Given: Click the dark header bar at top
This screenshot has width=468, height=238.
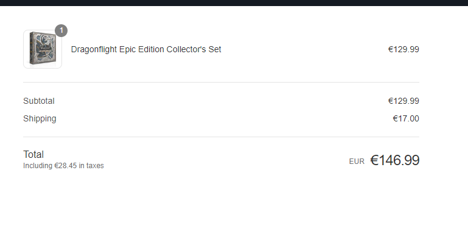Looking at the screenshot, I should 234,2.
